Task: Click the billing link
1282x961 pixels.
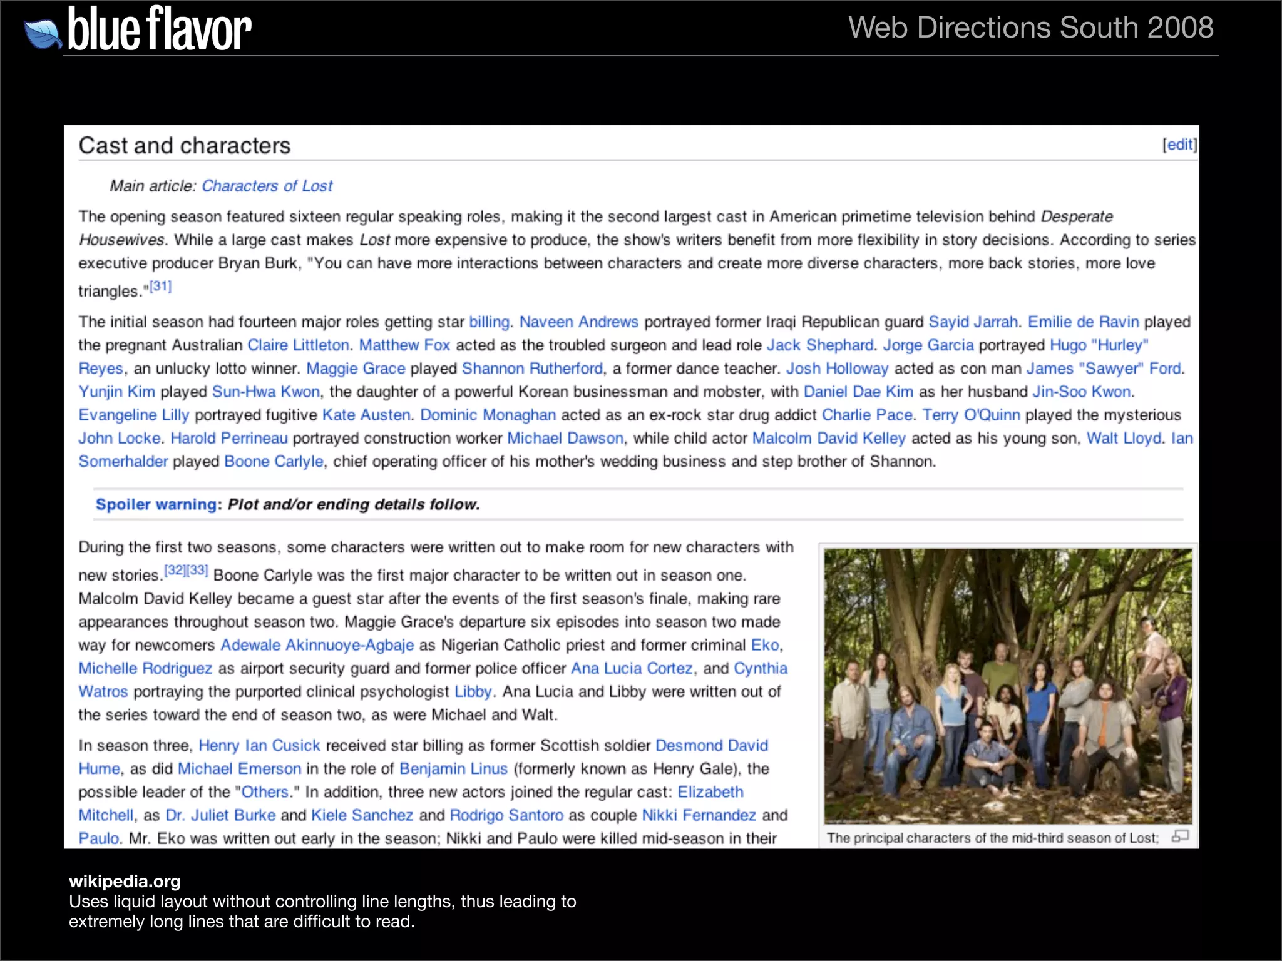Action: click(489, 322)
